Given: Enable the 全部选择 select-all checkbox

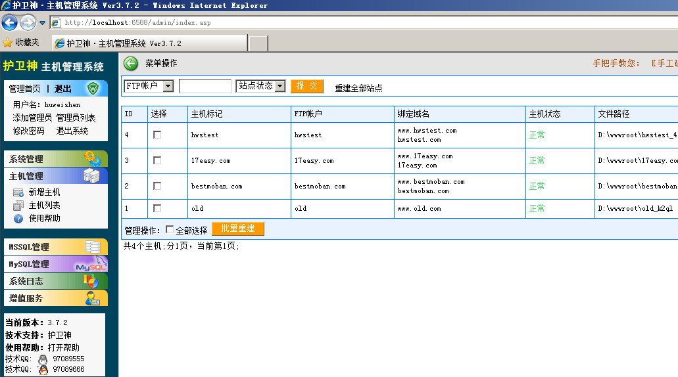Looking at the screenshot, I should pos(170,229).
